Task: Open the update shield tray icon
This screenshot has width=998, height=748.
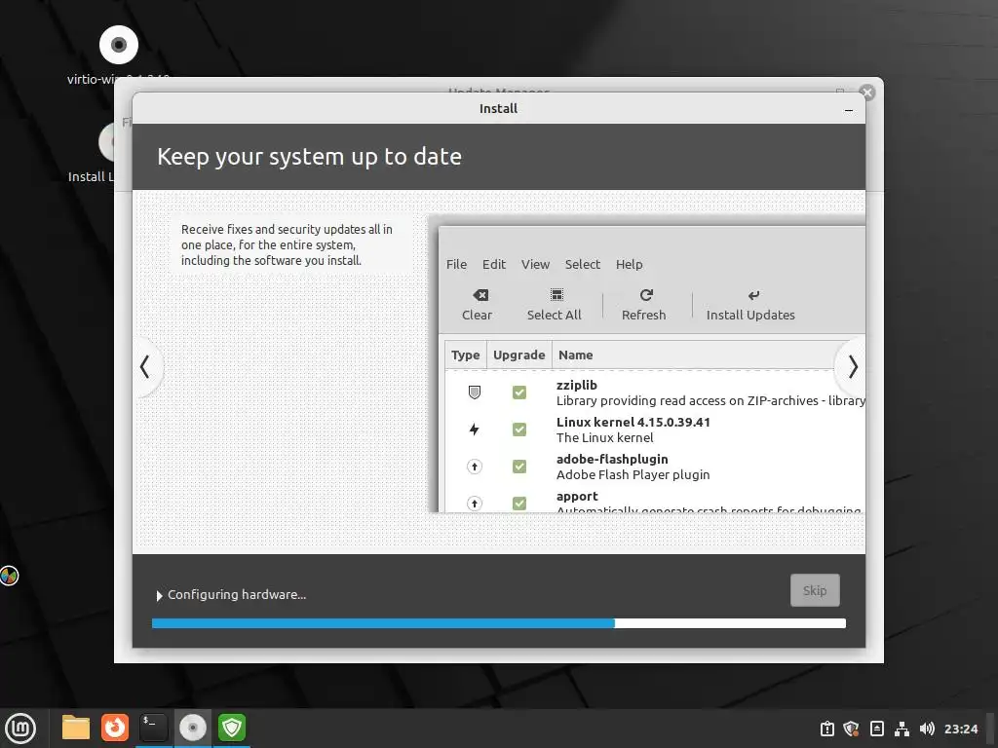Action: [x=851, y=729]
